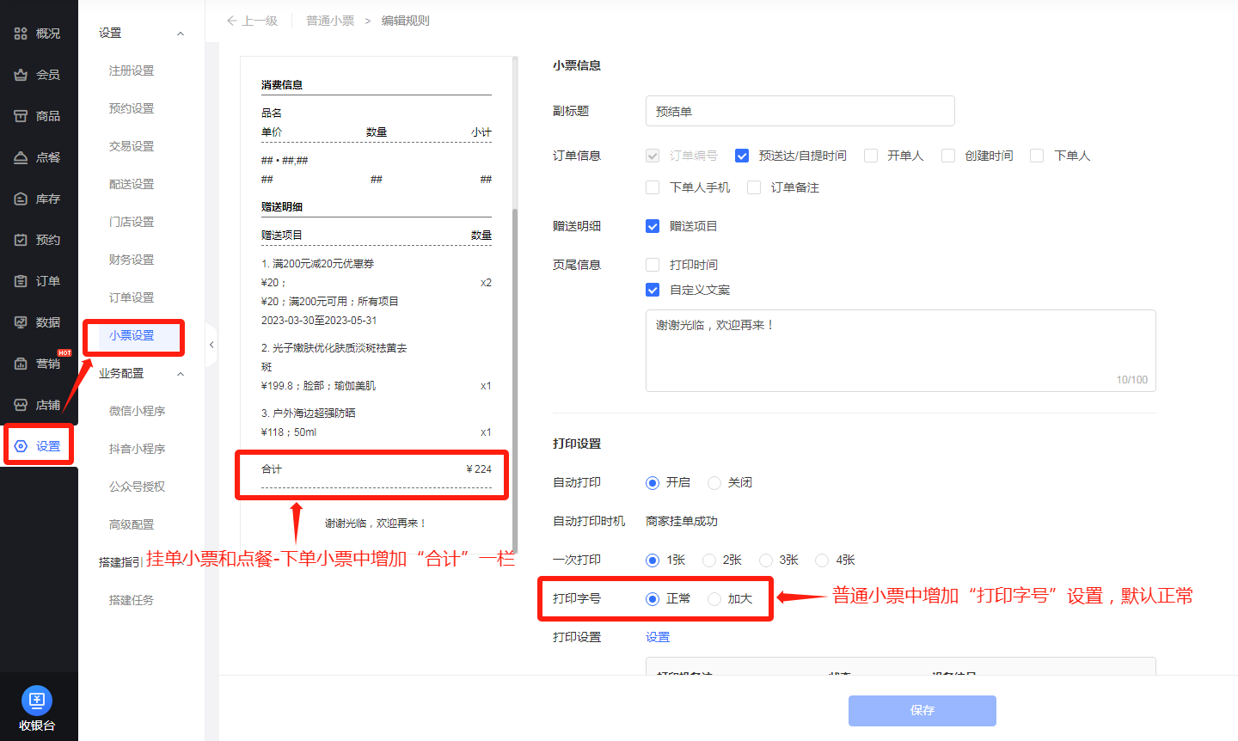1238x741 pixels.
Task: Click 上一级 back link text
Action: tap(260, 21)
